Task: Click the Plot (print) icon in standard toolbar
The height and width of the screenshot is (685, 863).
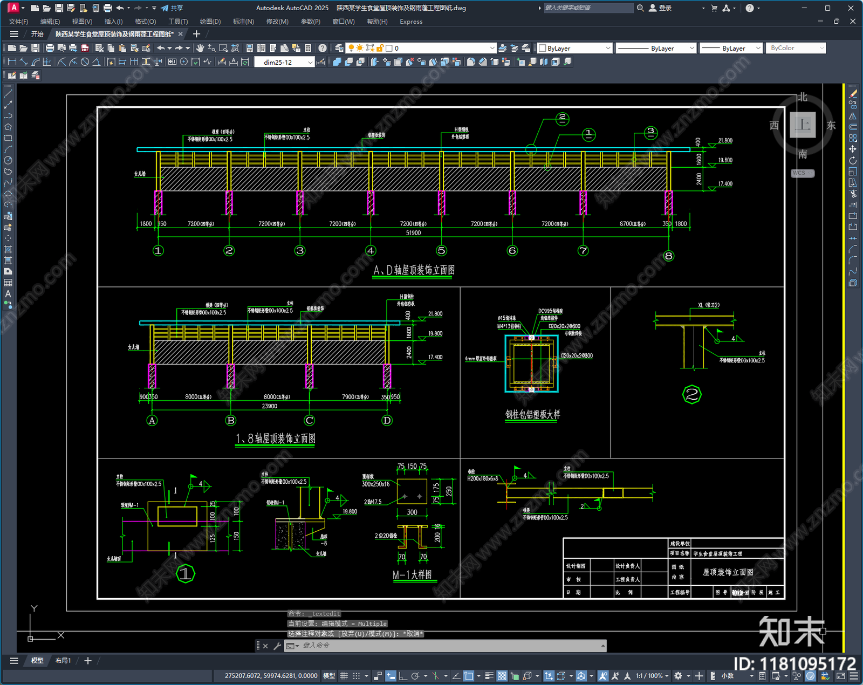Action: [50, 48]
